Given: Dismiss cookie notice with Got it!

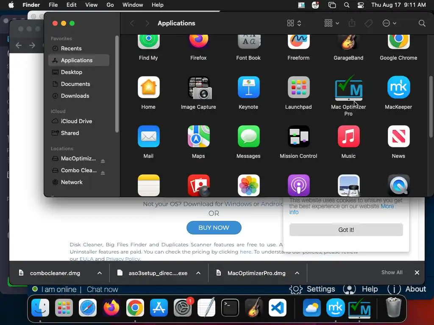Looking at the screenshot, I should tap(346, 230).
